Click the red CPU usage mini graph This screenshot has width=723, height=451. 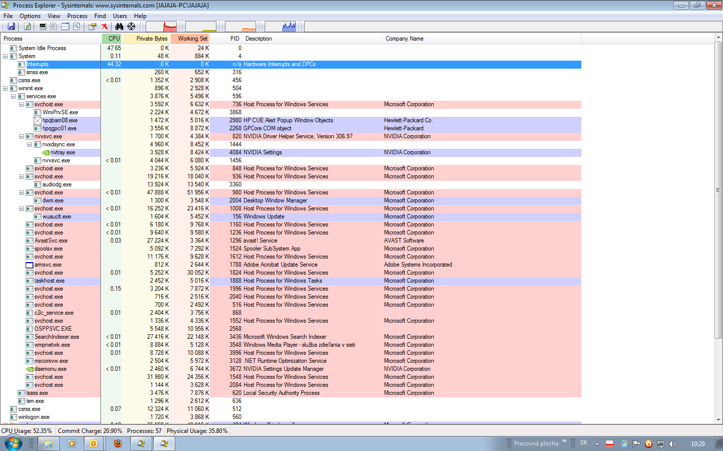pos(162,27)
